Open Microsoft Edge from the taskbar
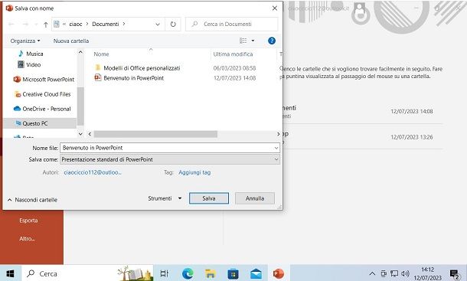 [x=188, y=273]
